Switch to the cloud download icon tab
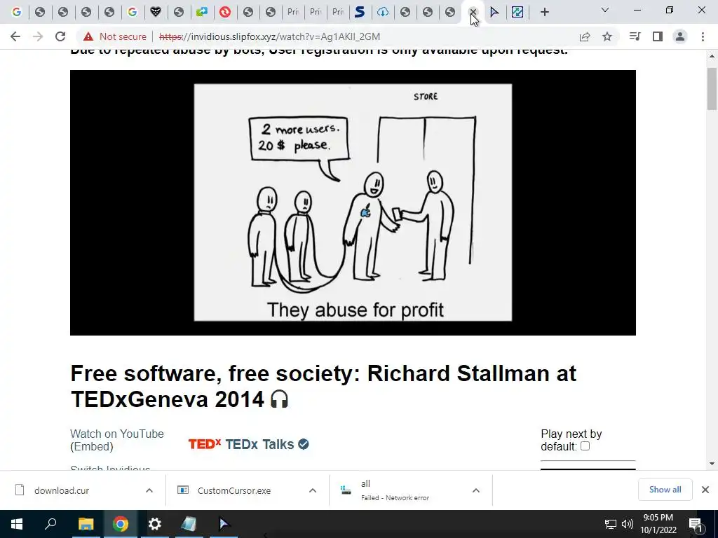 383,12
